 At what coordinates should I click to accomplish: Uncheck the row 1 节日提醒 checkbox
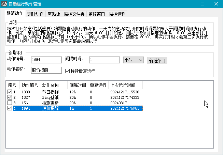click(10, 92)
